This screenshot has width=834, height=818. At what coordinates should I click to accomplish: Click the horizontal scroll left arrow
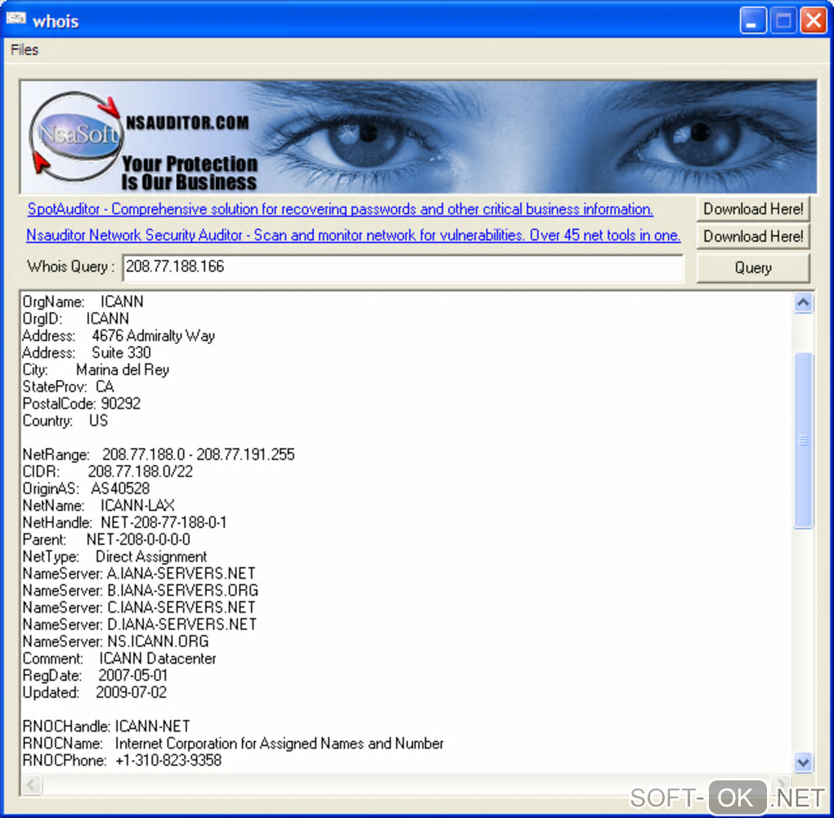pyautogui.click(x=31, y=784)
